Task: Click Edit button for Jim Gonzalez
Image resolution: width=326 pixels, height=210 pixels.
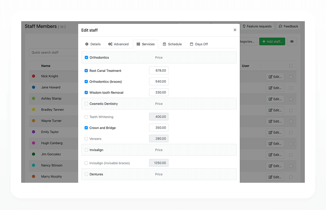Action: click(x=275, y=154)
